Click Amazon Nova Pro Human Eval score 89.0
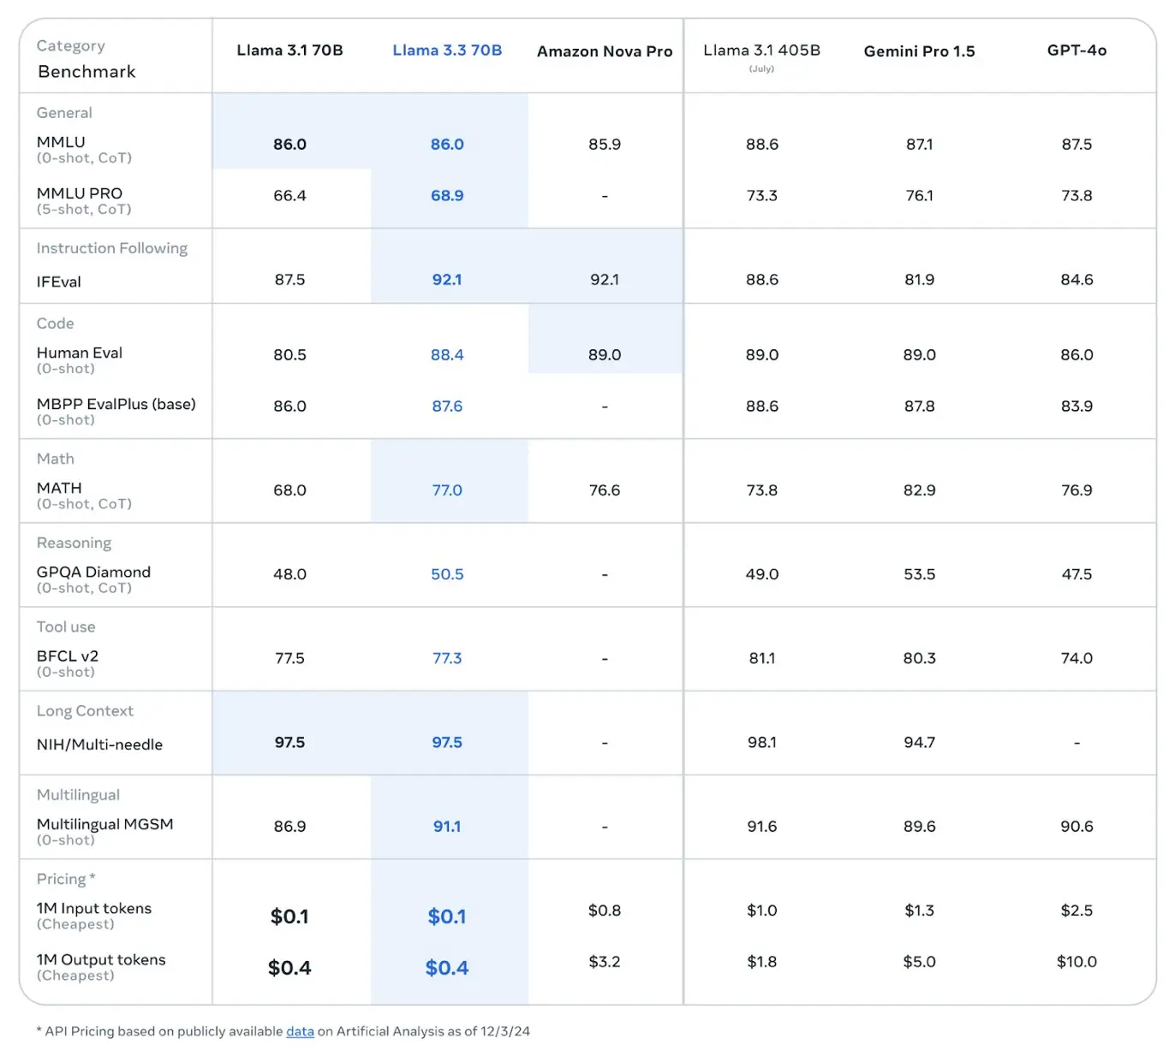1175x1056 pixels. [x=605, y=355]
